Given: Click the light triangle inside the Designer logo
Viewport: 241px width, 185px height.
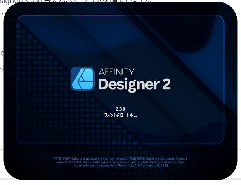Looking at the screenshot, I should click(82, 79).
